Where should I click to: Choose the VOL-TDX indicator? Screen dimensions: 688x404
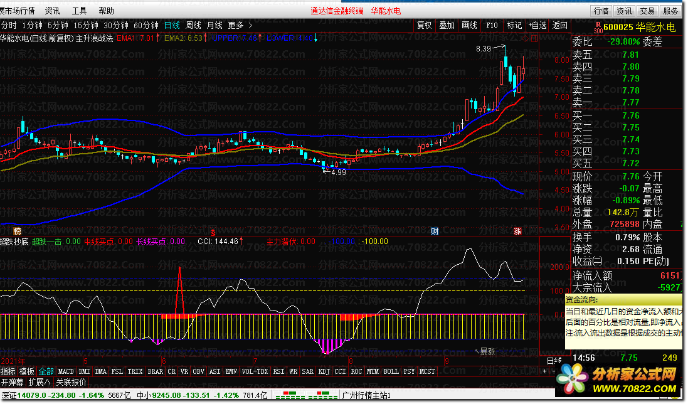tap(255, 371)
